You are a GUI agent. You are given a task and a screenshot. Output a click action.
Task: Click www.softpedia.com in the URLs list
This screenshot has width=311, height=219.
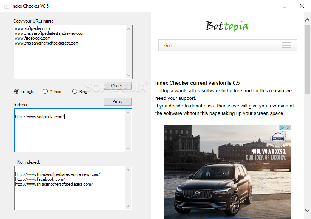[32, 28]
